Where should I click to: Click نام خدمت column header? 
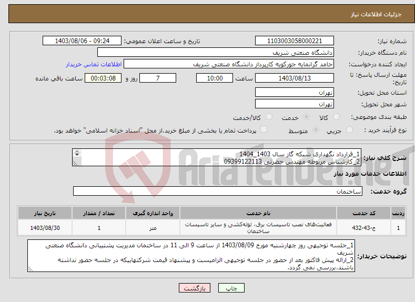tap(258, 213)
